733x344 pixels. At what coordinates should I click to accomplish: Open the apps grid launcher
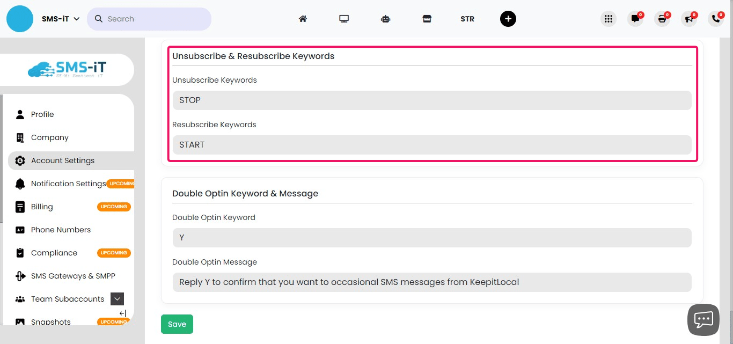click(x=608, y=18)
